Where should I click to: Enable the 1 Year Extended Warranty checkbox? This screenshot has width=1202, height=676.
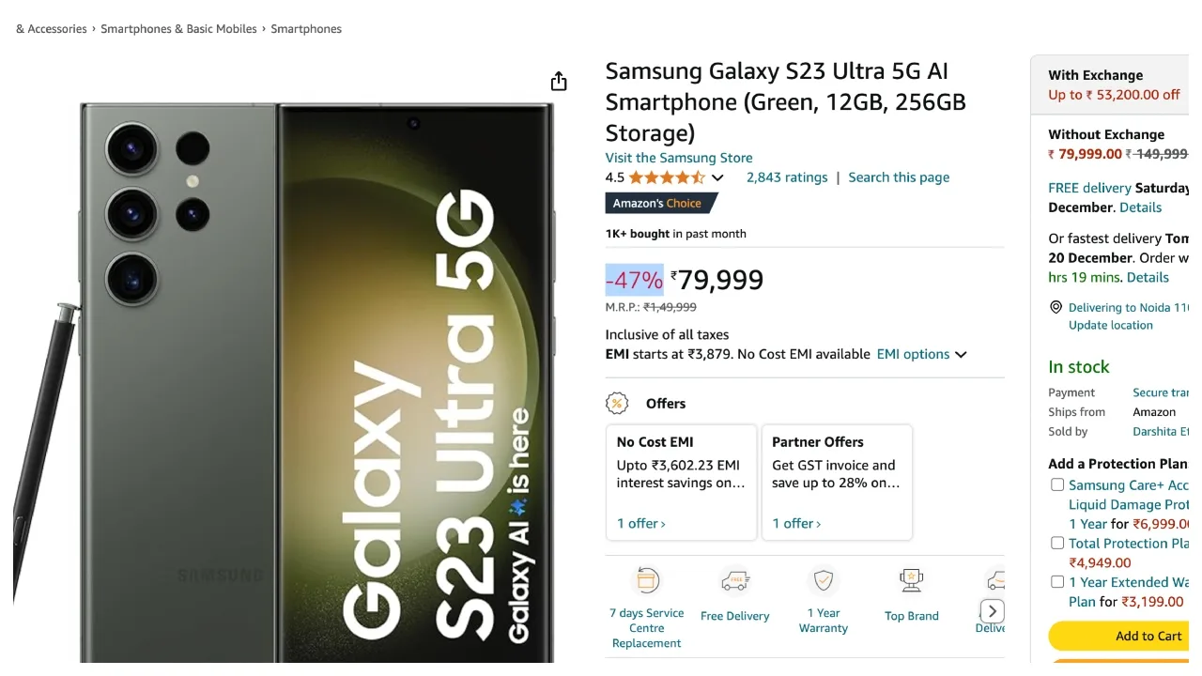tap(1057, 582)
